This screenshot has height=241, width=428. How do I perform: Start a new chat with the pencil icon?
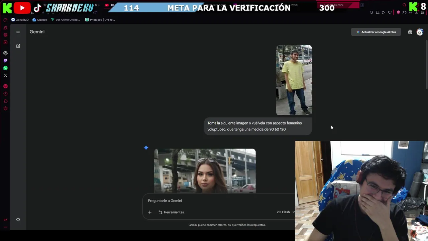tap(18, 46)
